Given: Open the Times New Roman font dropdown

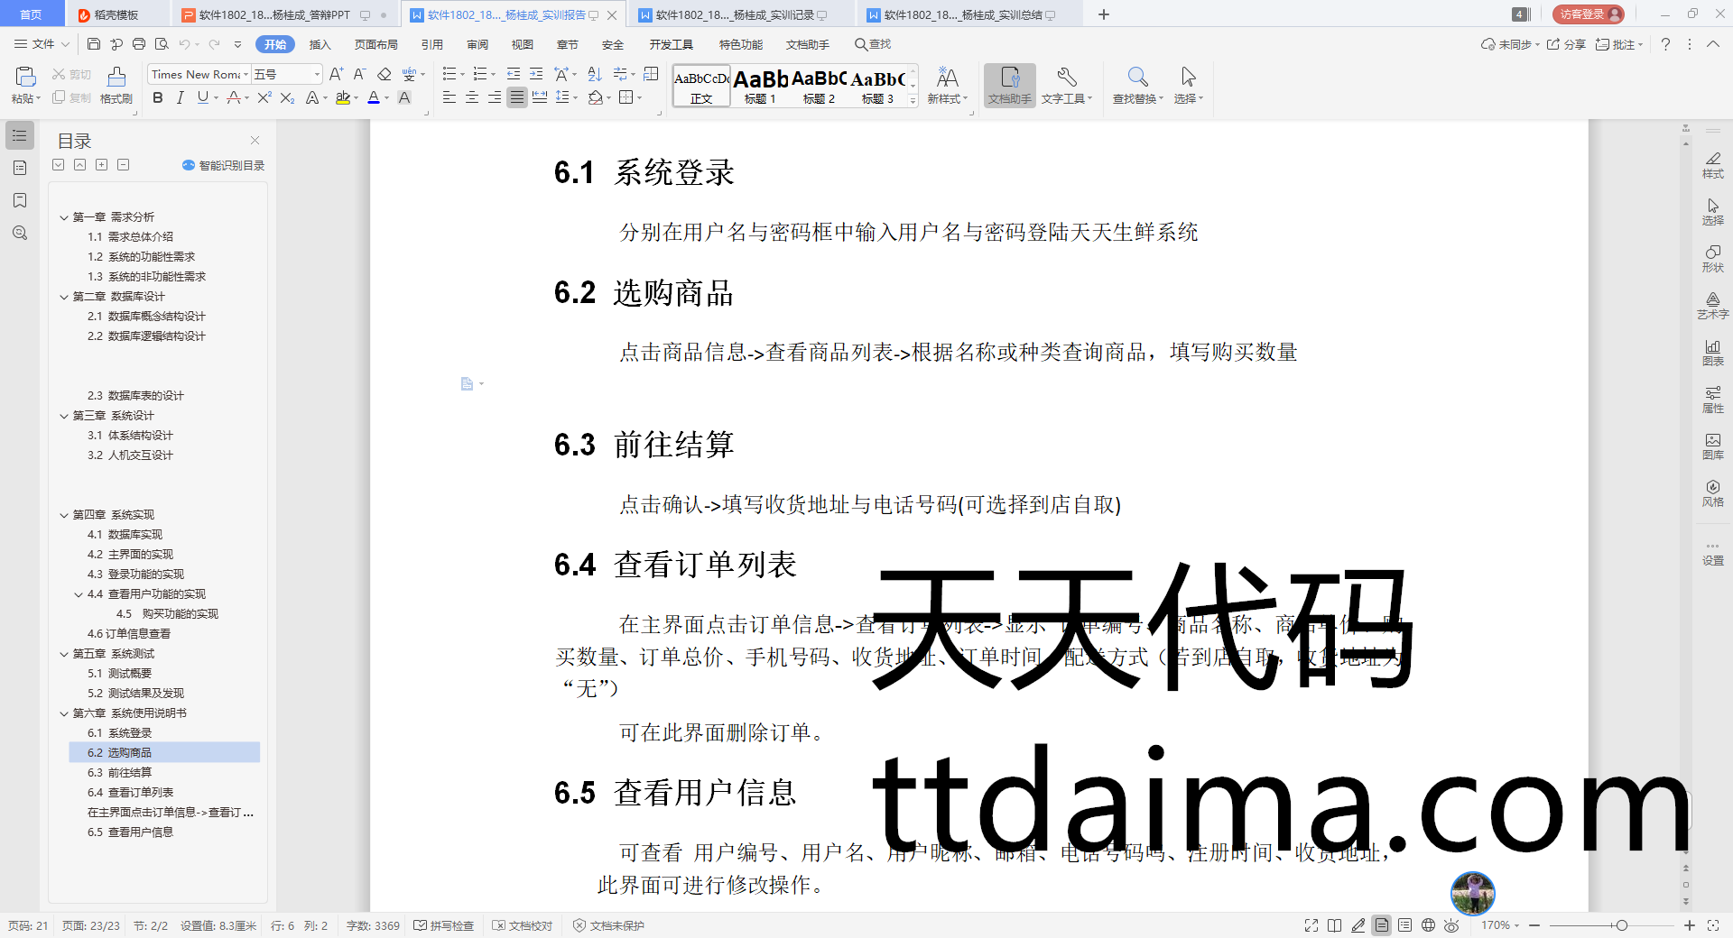Looking at the screenshot, I should tap(246, 74).
